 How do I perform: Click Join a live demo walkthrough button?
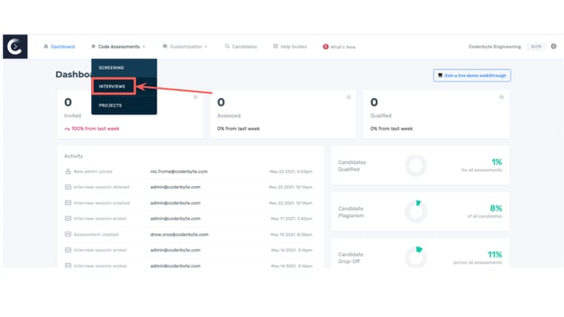tap(472, 75)
